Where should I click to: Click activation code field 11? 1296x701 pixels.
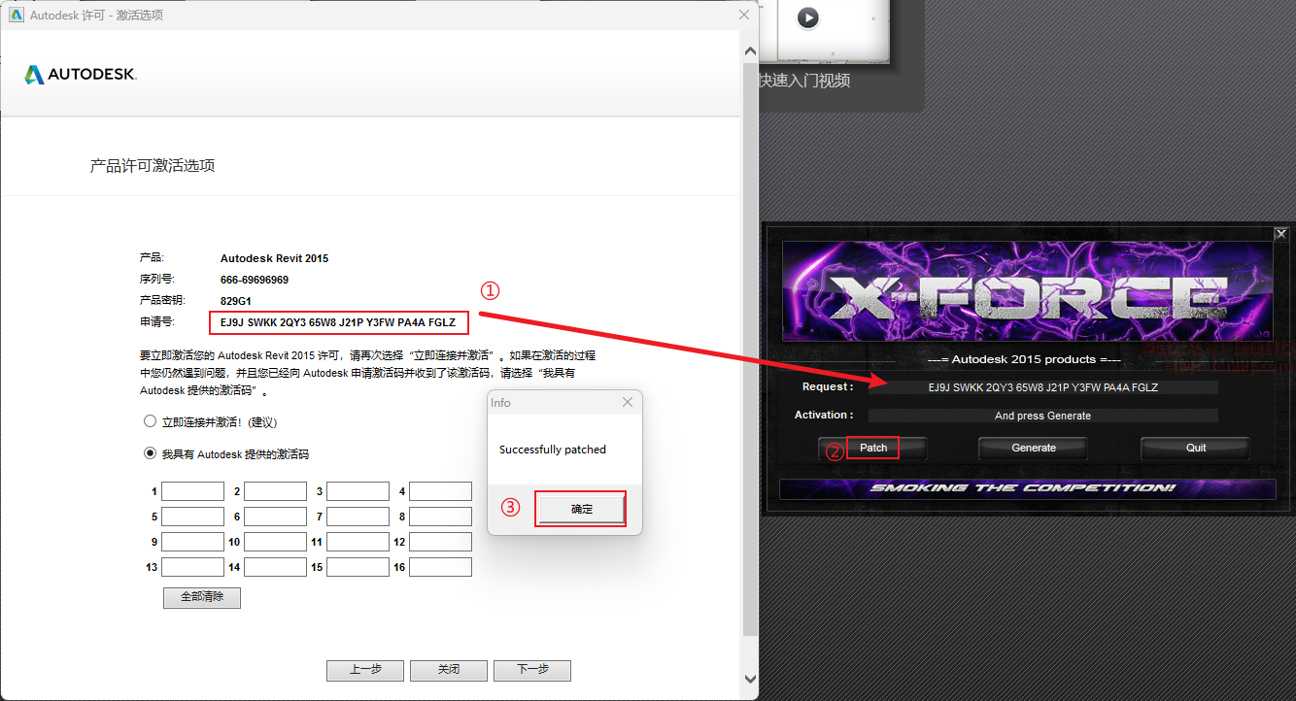coord(358,542)
